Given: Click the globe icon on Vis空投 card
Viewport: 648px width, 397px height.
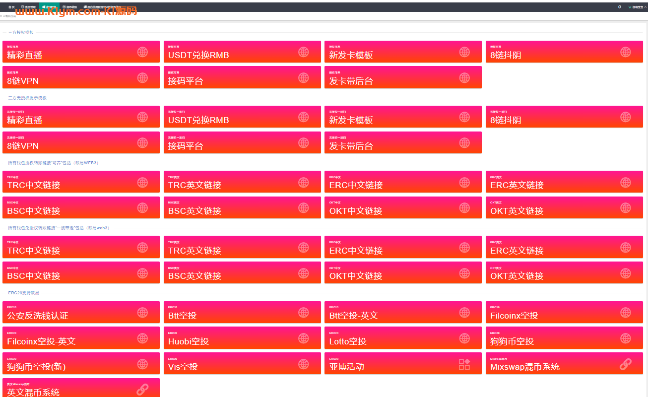Looking at the screenshot, I should pos(303,364).
